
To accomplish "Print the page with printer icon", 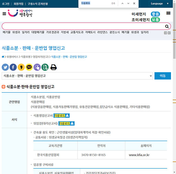I will click(53, 67).
